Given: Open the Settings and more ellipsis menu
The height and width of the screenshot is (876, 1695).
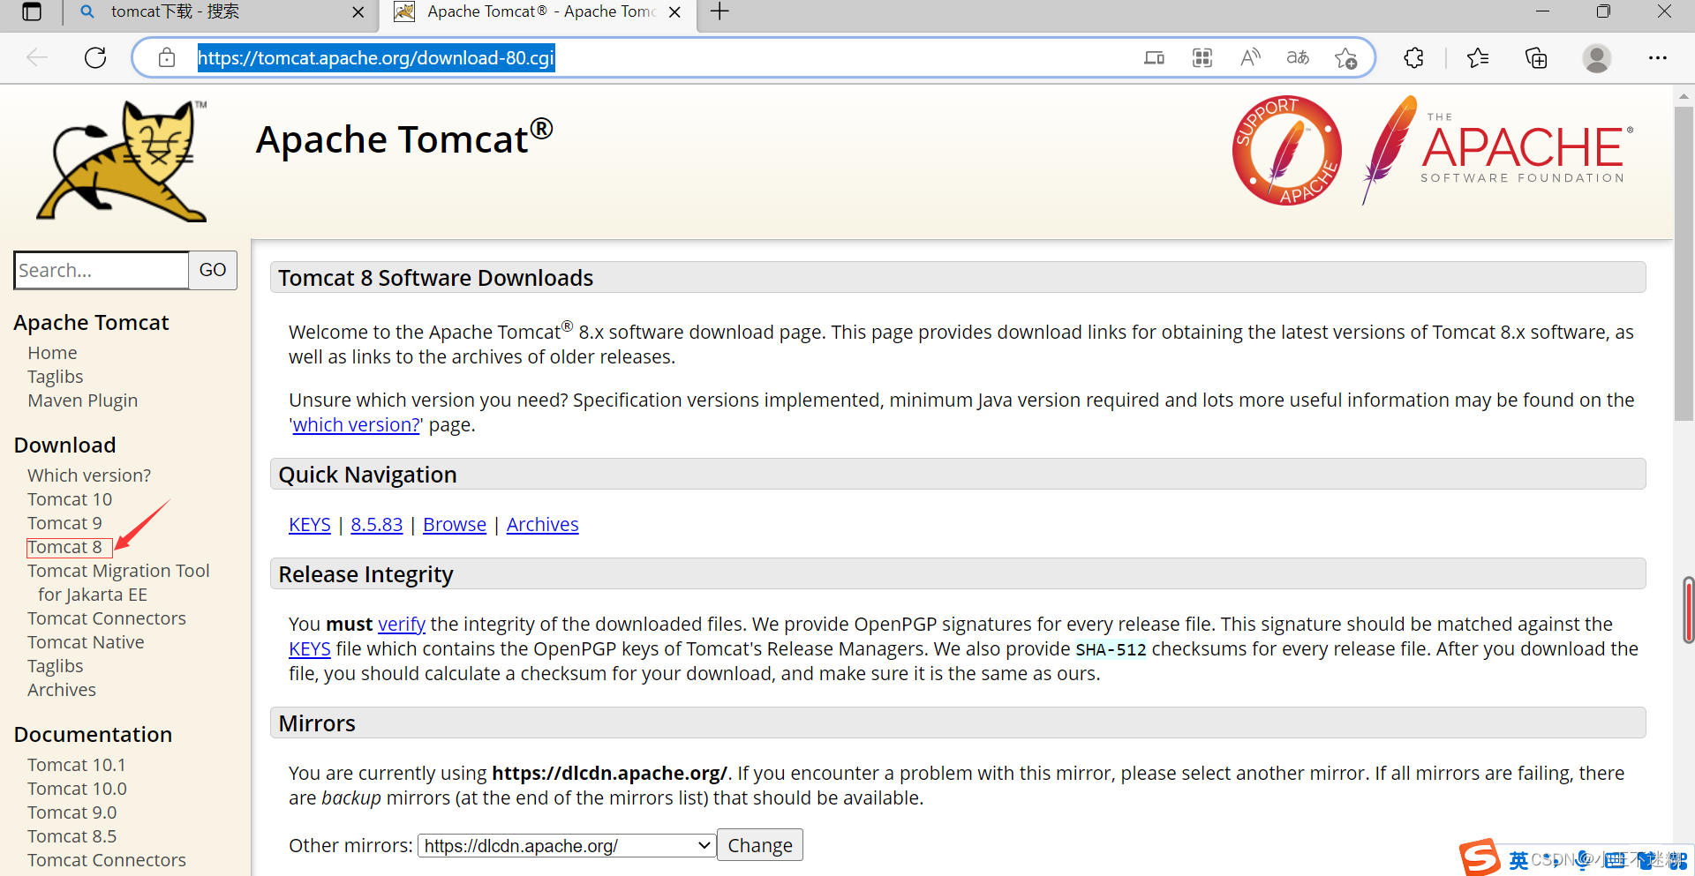Looking at the screenshot, I should click(1657, 58).
